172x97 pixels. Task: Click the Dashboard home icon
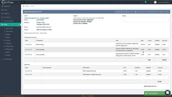click(x=2, y=6)
